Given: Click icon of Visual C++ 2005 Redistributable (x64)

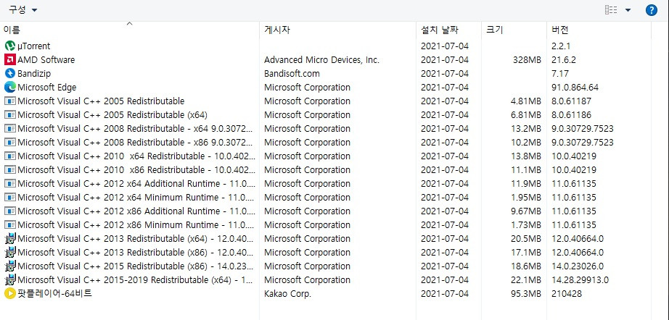Looking at the screenshot, I should pos(10,115).
